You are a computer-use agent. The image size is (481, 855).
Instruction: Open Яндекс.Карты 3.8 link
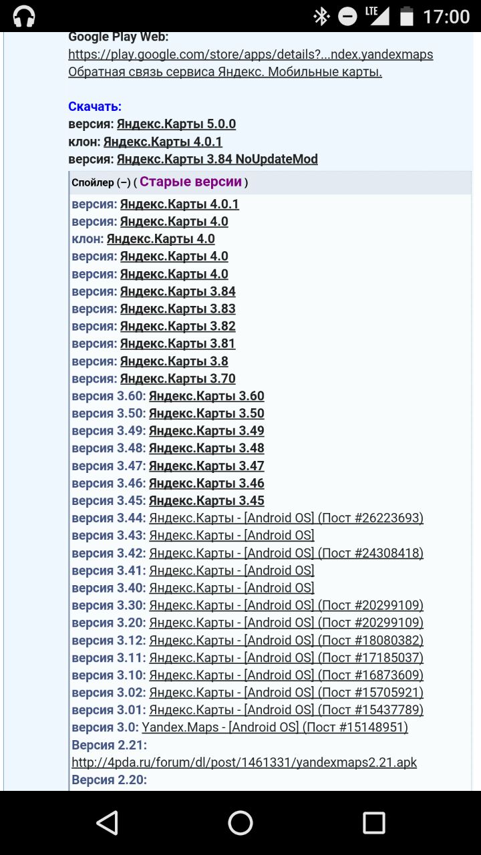click(174, 361)
